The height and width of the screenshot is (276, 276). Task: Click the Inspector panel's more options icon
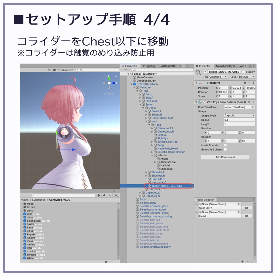click(x=253, y=66)
